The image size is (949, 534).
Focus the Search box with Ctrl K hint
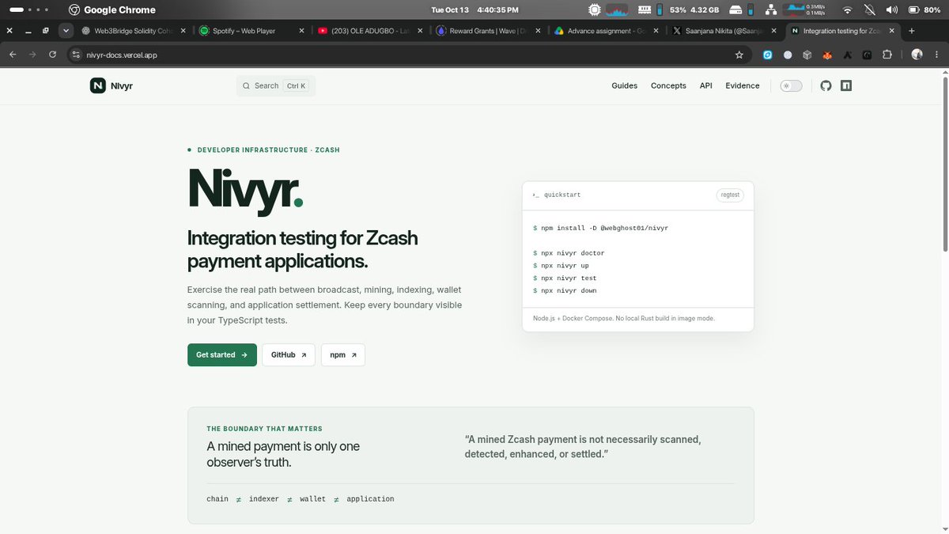click(275, 85)
